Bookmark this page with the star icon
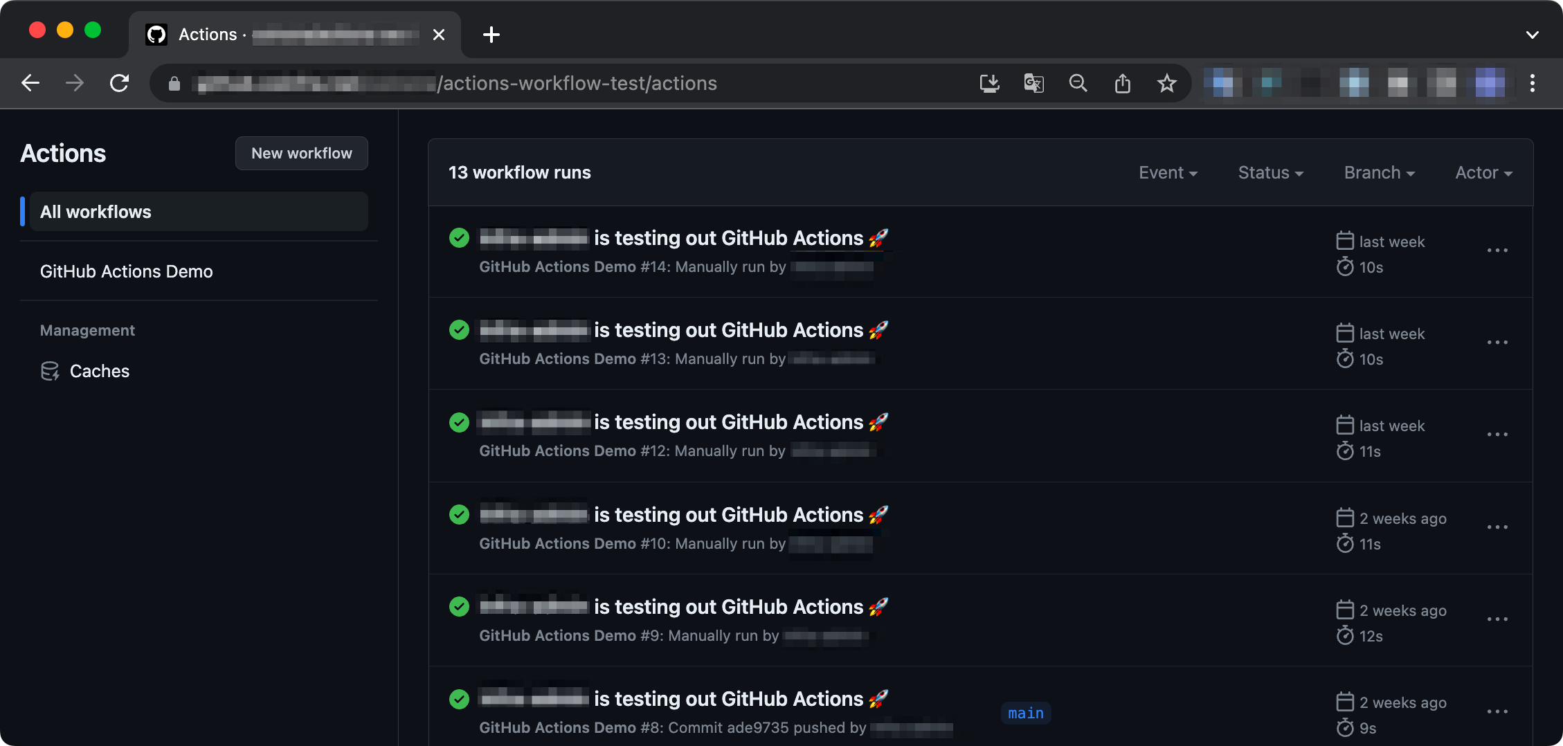This screenshot has width=1563, height=746. coord(1167,83)
